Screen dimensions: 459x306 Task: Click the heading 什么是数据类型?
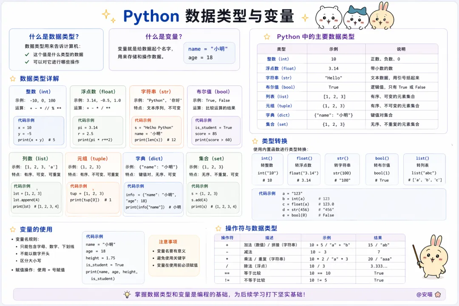point(54,37)
